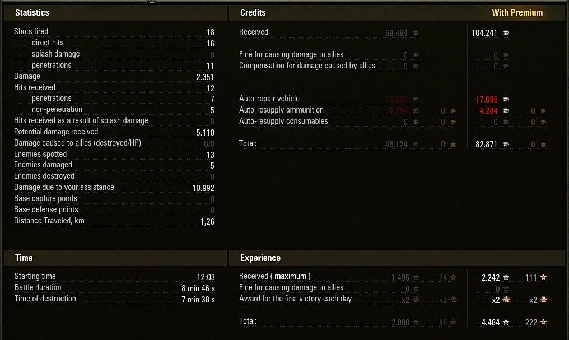Screen dimensions: 569x340
Task: Select the Statistics section header
Action: [32, 13]
